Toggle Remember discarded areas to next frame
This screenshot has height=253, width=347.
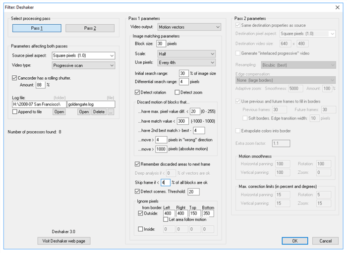tap(137, 164)
